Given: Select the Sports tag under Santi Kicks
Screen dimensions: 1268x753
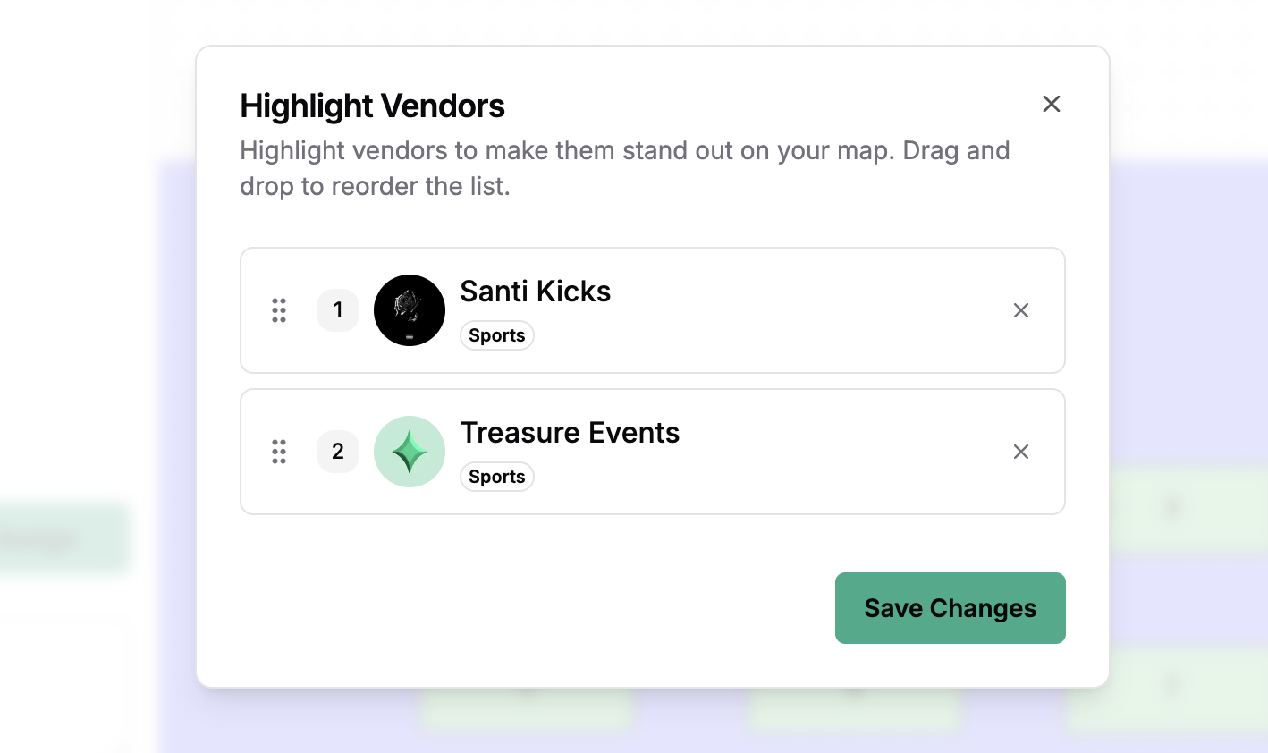Looking at the screenshot, I should pos(496,335).
